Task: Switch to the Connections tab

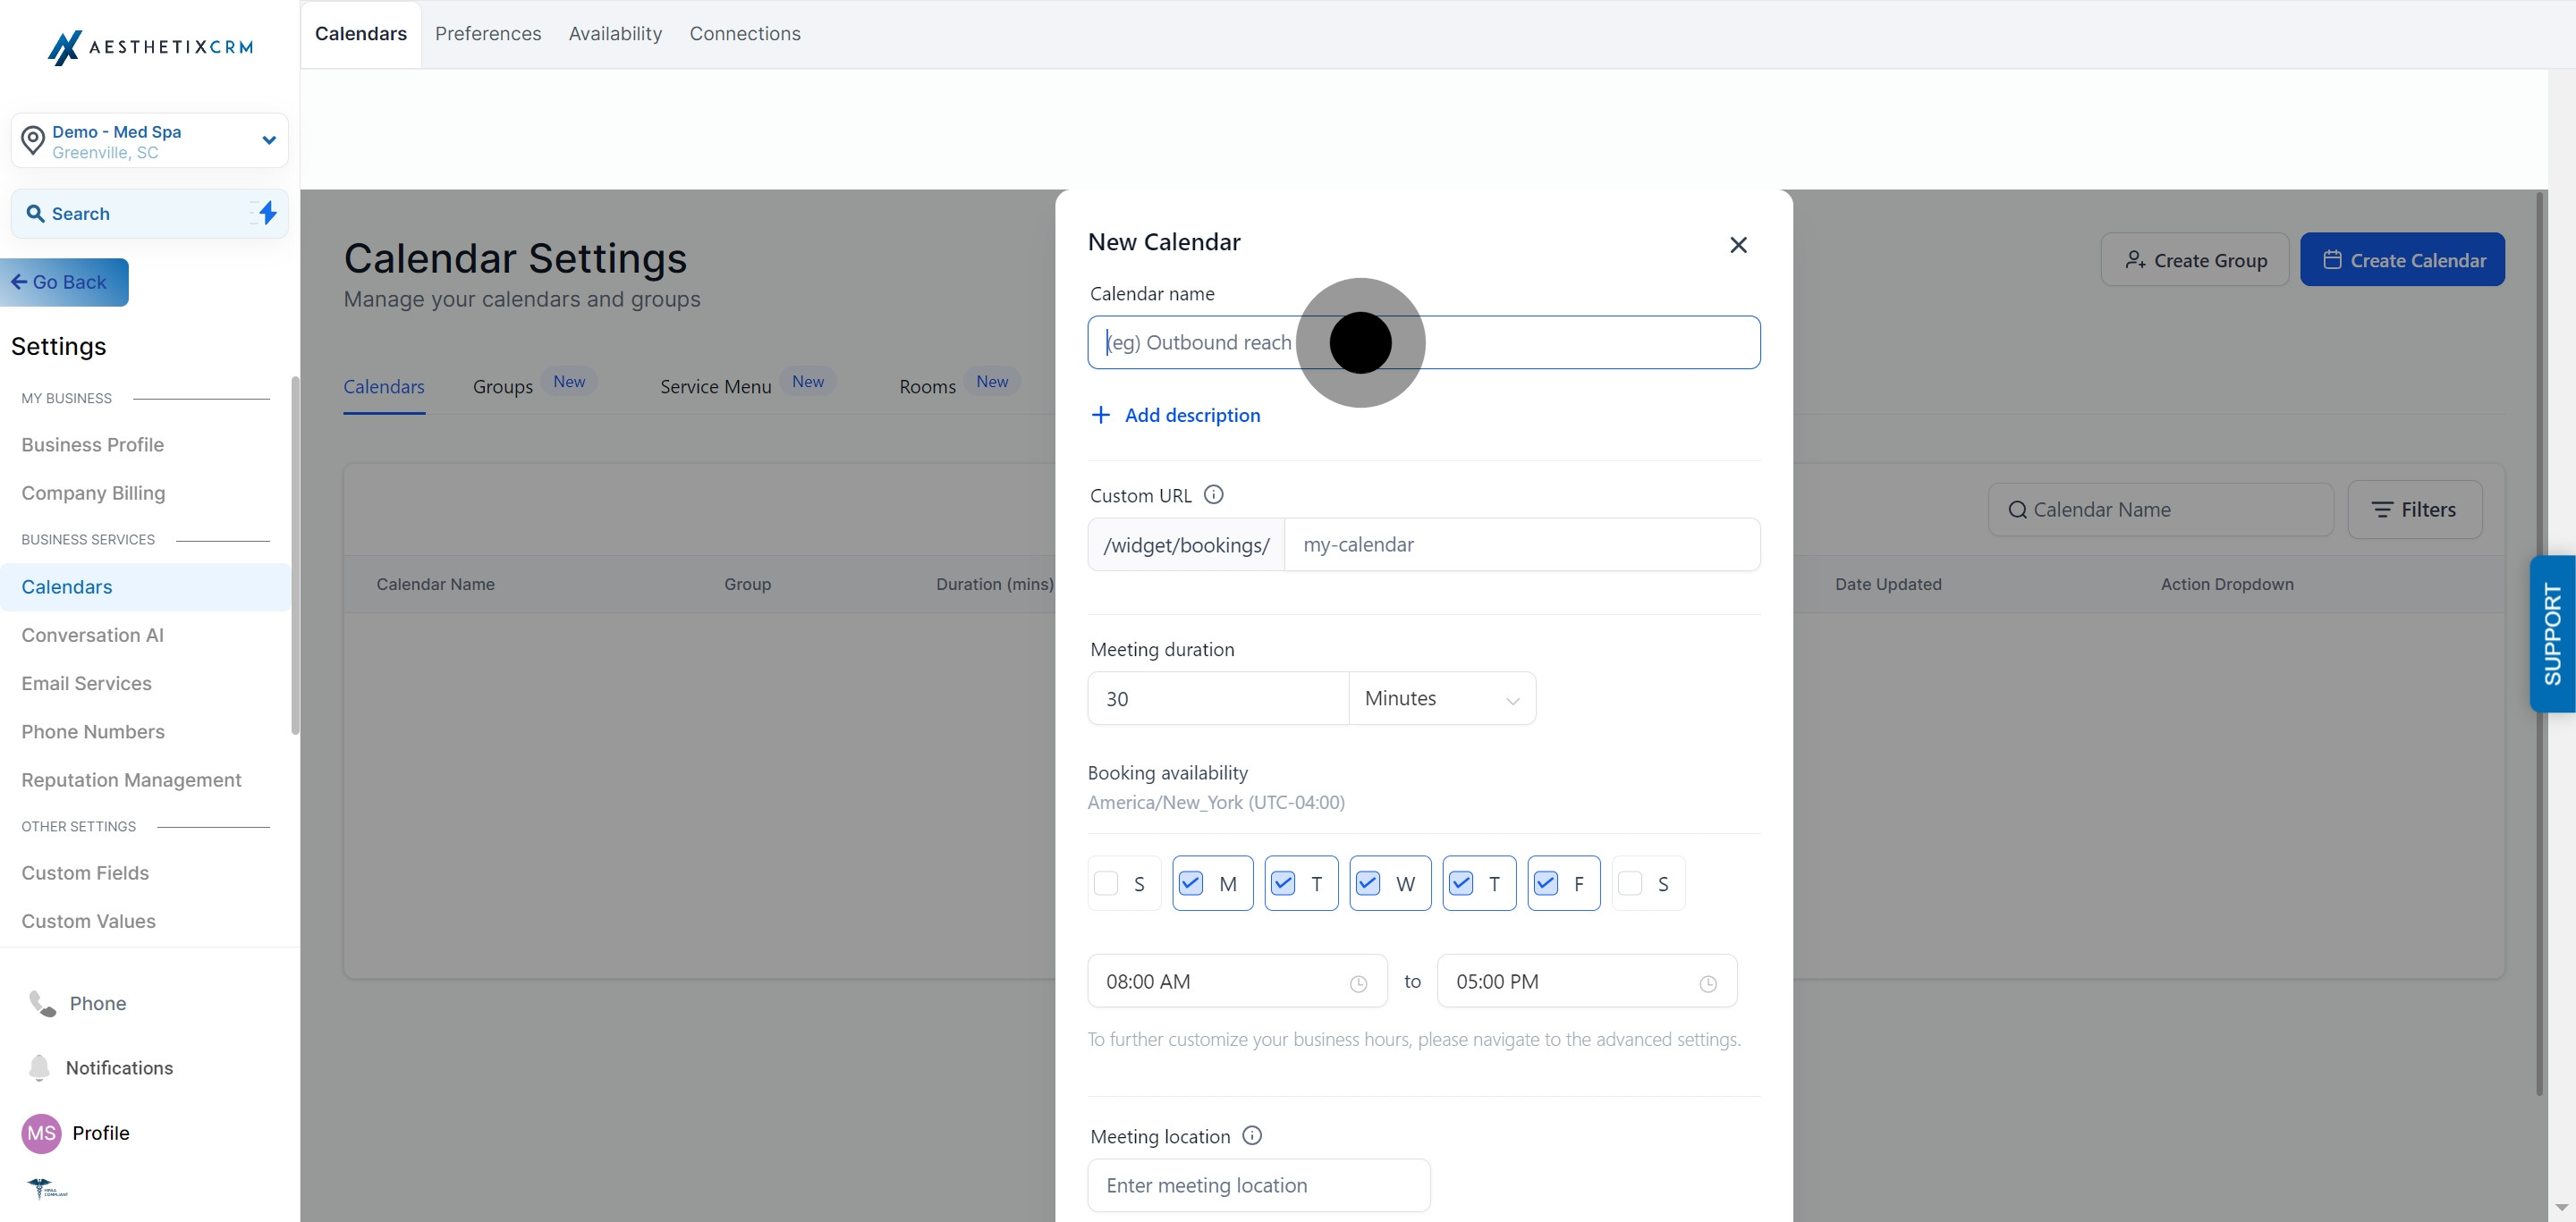Action: coord(744,34)
